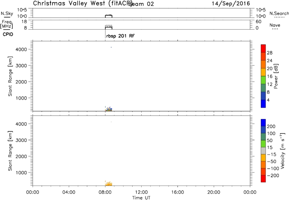Image resolution: width=289 pixels, height=200 pixels.
Task: Click the power colorbar segment between 4 and 8
Action: click(x=263, y=96)
